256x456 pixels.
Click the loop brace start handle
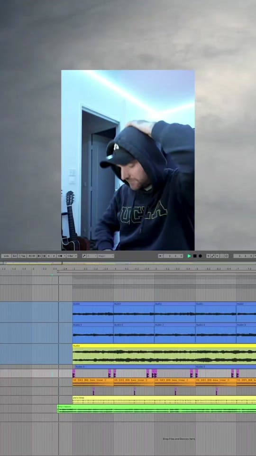58,271
